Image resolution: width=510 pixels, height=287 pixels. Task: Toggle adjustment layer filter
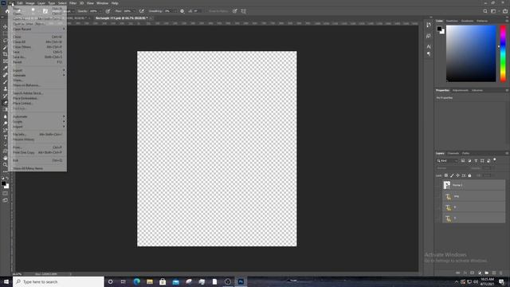tap(469, 161)
